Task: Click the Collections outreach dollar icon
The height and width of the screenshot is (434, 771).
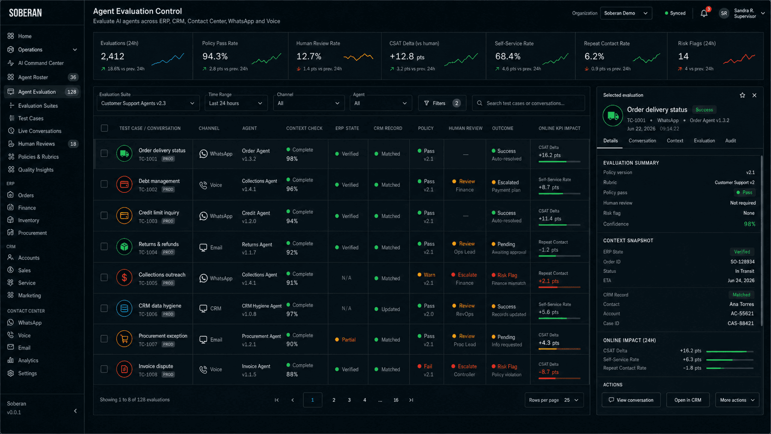Action: pyautogui.click(x=124, y=278)
